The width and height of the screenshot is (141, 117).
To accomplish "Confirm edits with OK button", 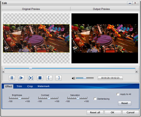I will [x=113, y=112].
